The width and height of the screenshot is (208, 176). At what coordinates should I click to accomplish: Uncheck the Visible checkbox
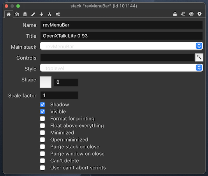tap(42, 112)
